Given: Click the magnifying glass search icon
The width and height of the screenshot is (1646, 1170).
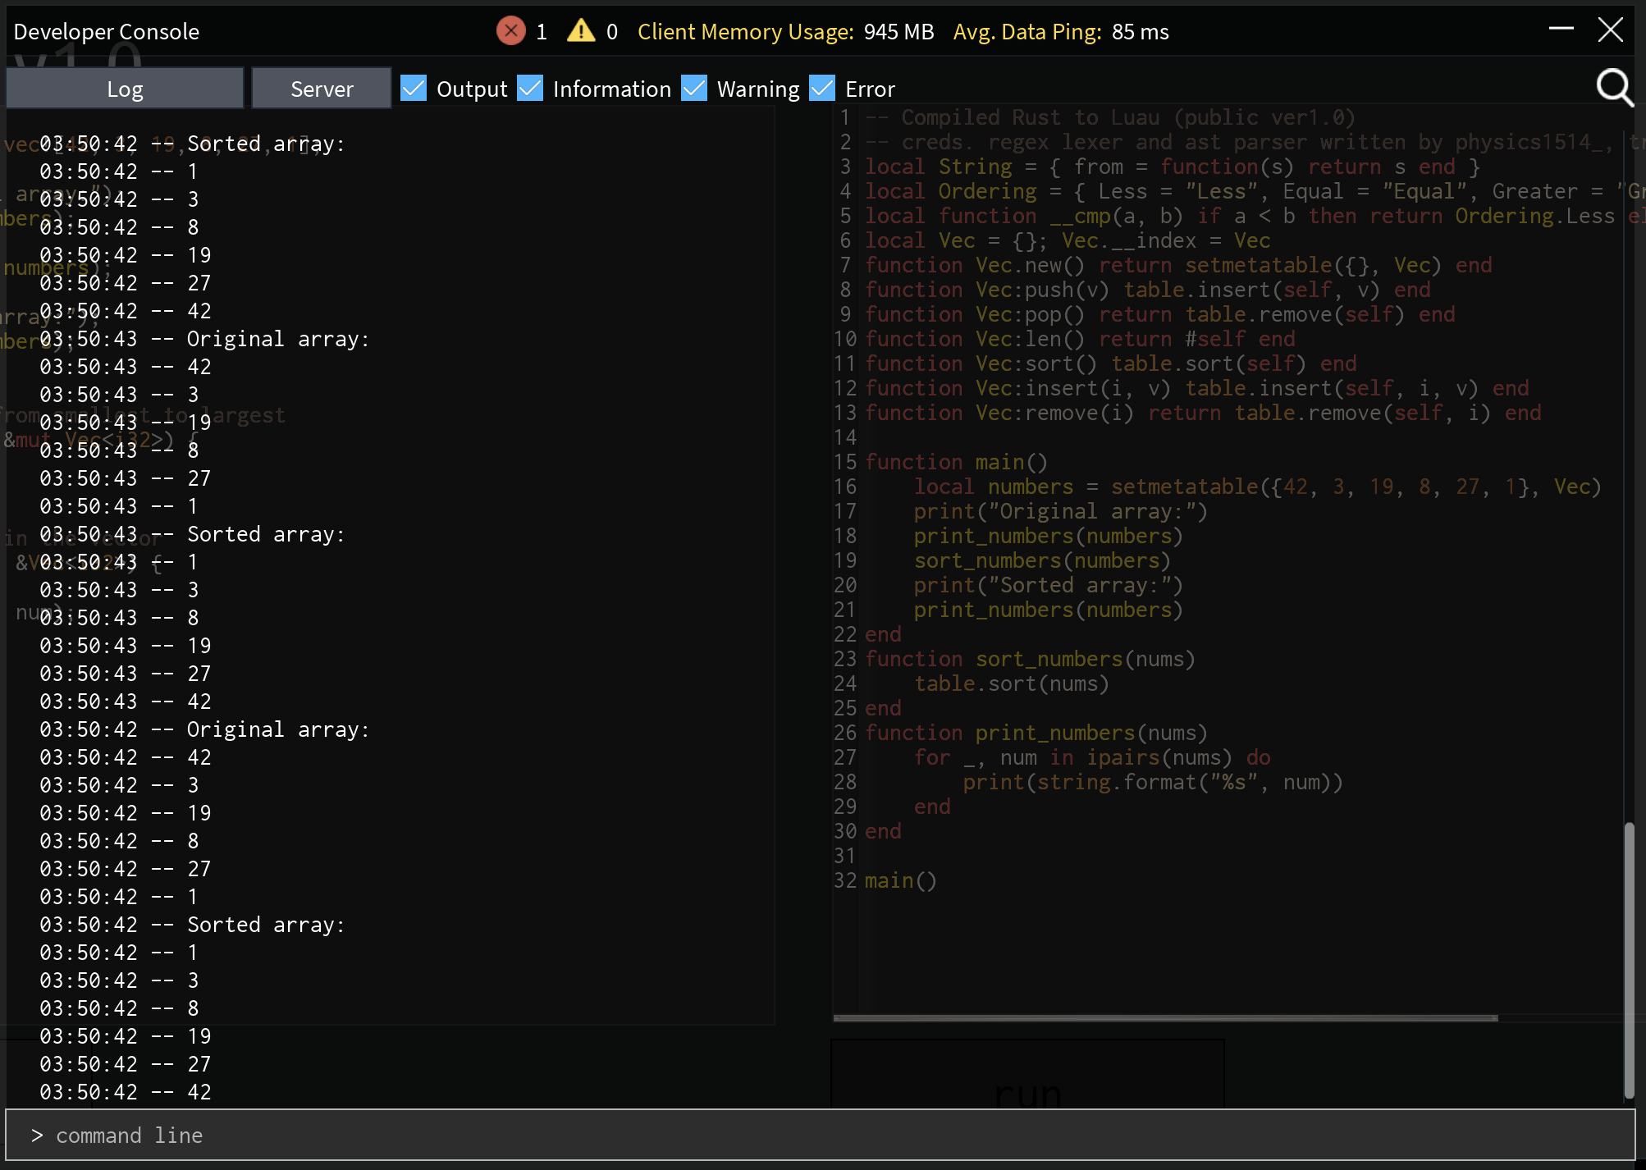Looking at the screenshot, I should click(x=1614, y=87).
